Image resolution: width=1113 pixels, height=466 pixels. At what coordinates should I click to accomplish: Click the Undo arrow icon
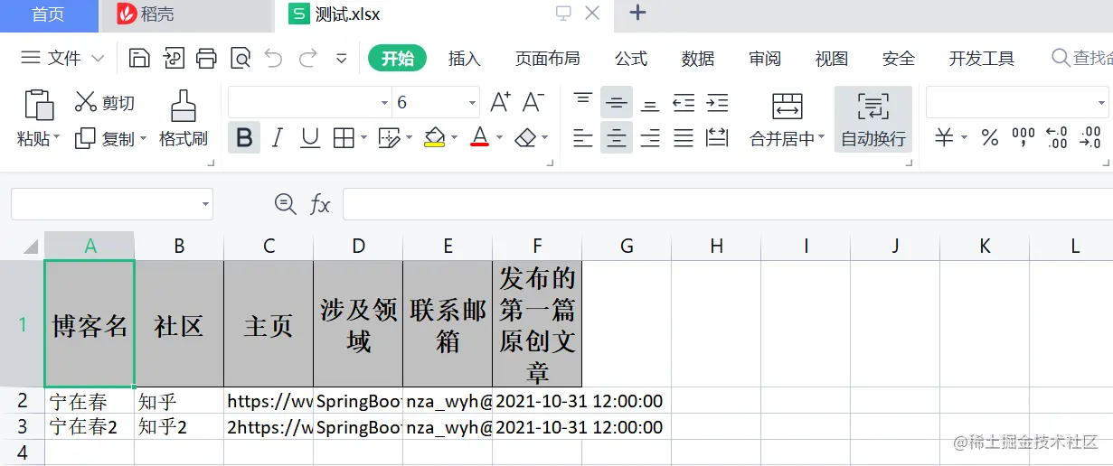pyautogui.click(x=274, y=59)
